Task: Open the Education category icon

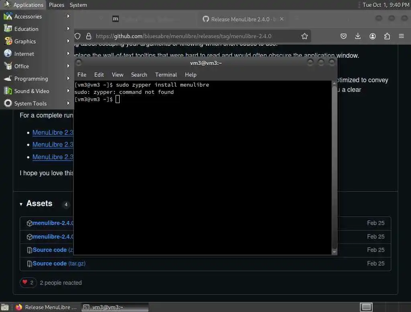Action: point(8,28)
